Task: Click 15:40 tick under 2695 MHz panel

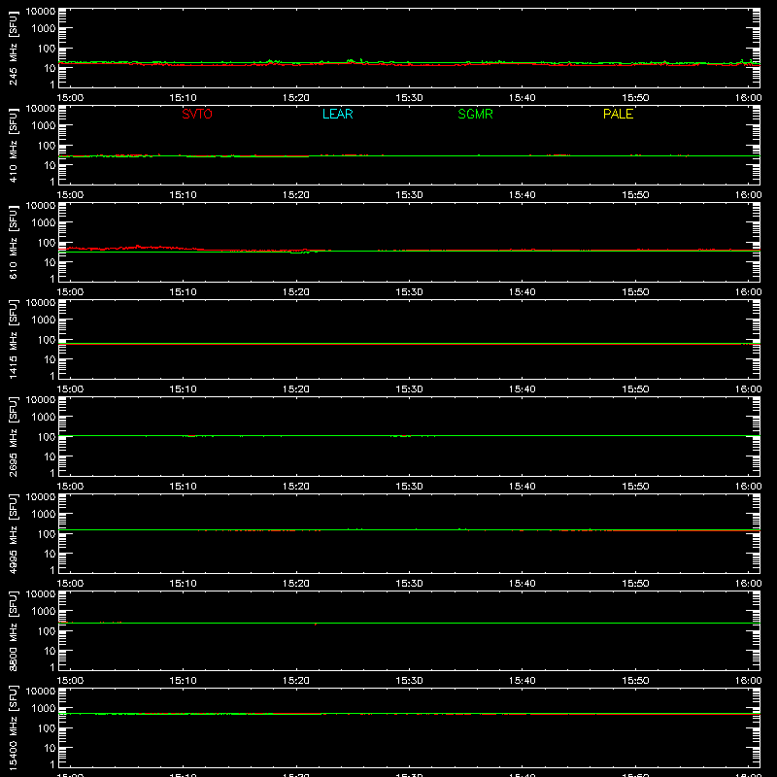Action: [523, 487]
